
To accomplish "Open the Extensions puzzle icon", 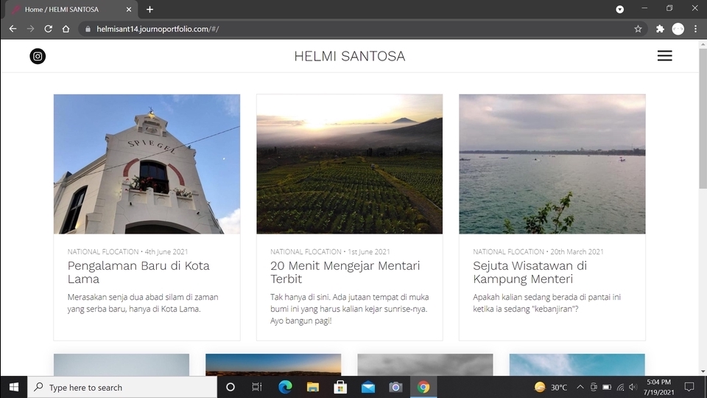I will [x=660, y=29].
